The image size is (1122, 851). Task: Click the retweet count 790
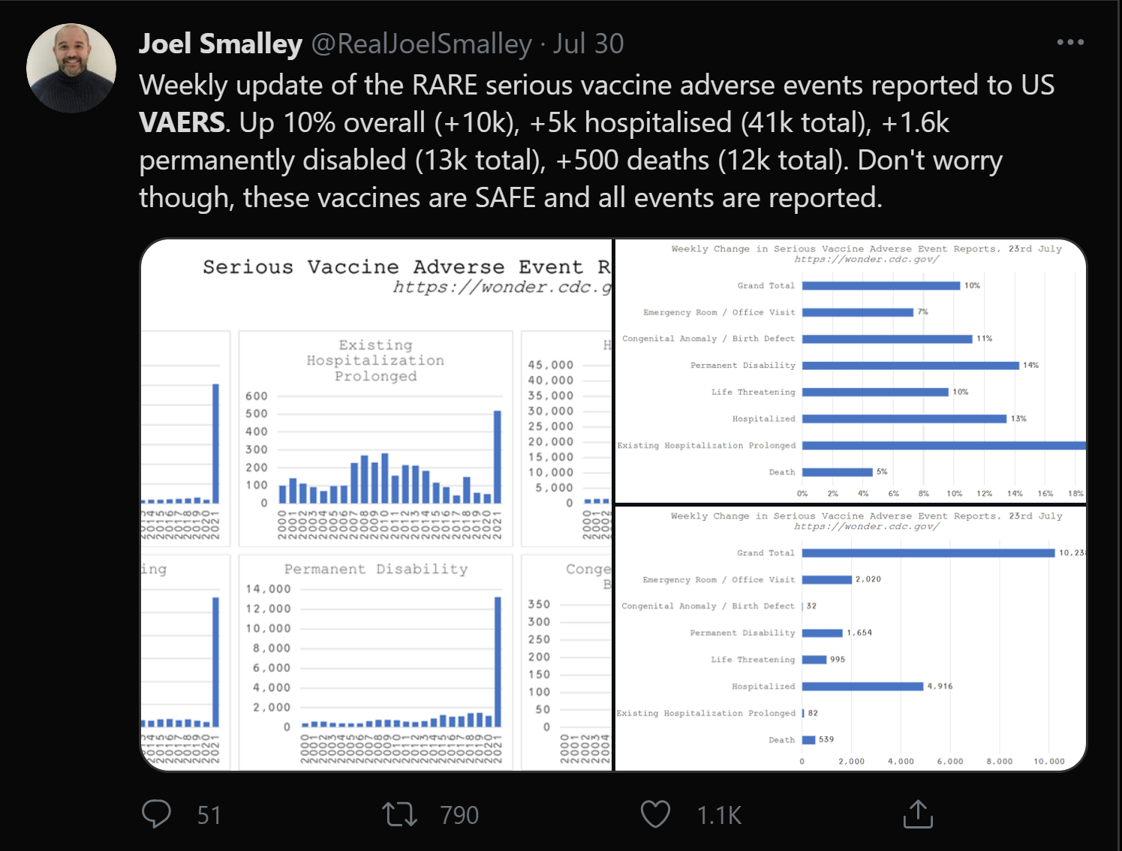tap(459, 816)
